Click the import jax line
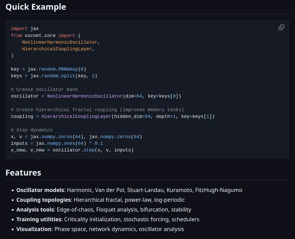The height and width of the screenshot is (239, 295). coord(25,29)
